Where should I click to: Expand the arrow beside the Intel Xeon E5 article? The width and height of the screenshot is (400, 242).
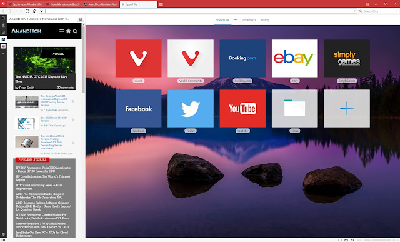[x=73, y=143]
